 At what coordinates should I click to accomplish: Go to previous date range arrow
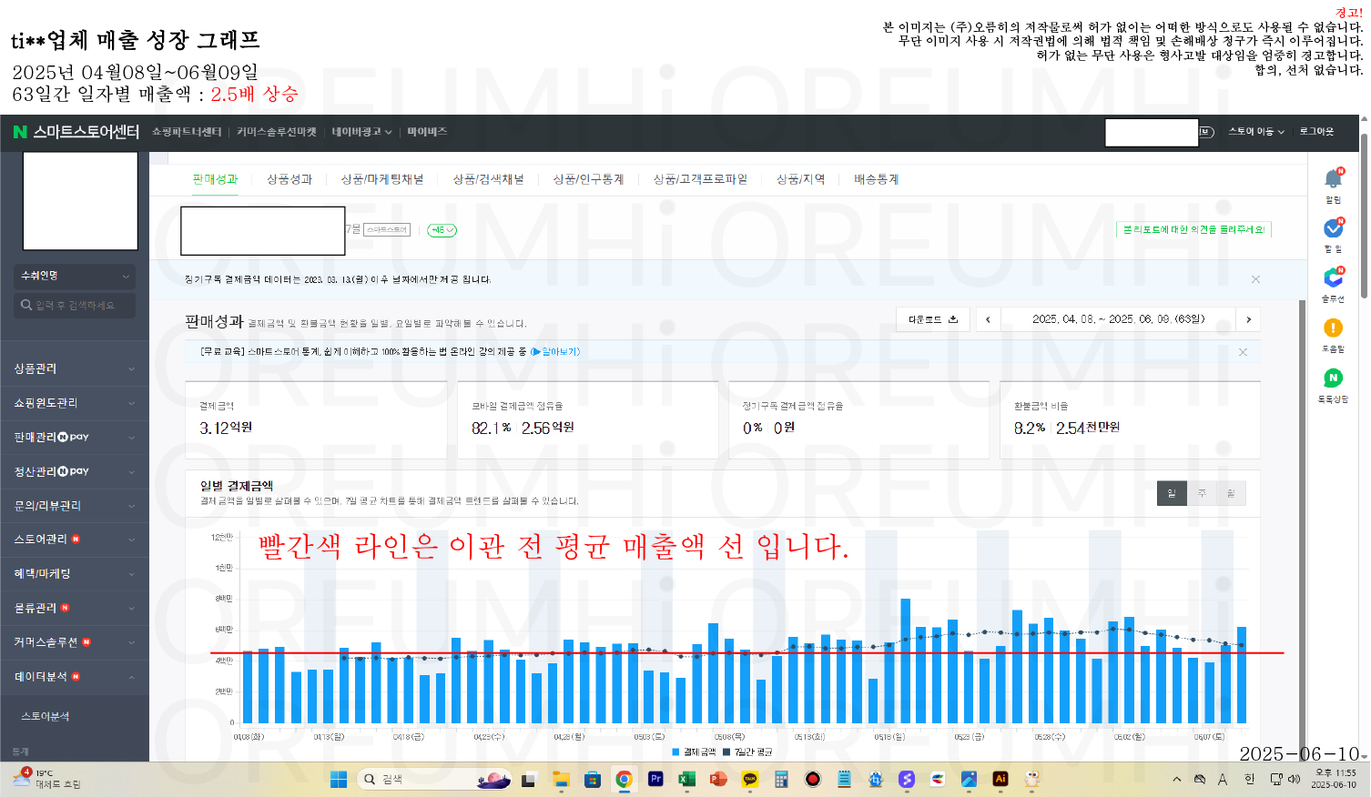pos(989,319)
